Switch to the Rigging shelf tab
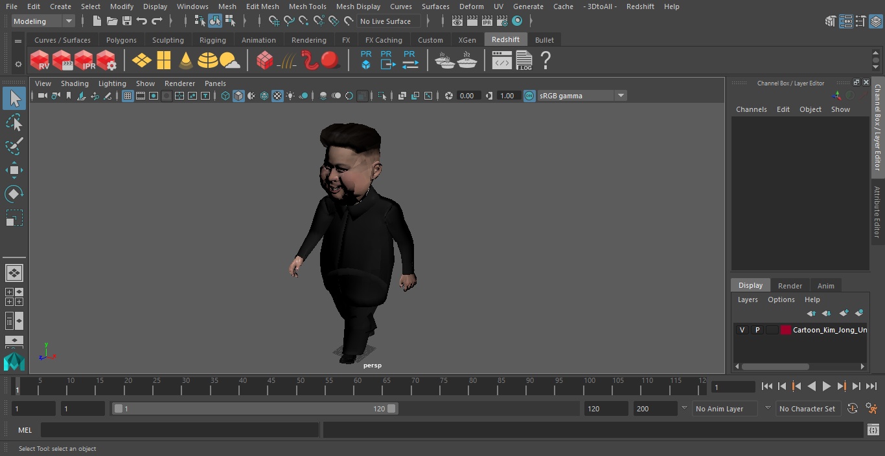Image resolution: width=885 pixels, height=456 pixels. click(x=213, y=40)
